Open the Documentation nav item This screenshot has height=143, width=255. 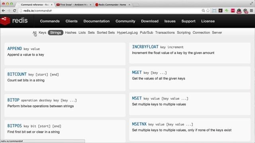point(96,21)
